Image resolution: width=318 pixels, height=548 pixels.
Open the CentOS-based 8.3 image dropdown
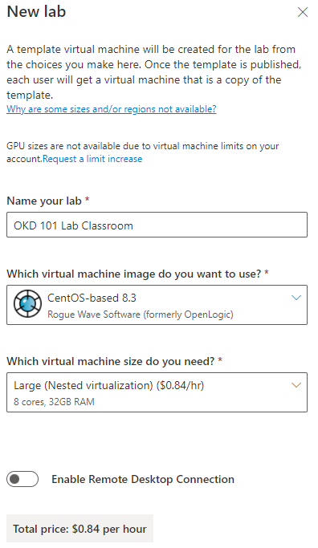point(157,305)
